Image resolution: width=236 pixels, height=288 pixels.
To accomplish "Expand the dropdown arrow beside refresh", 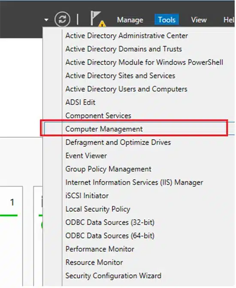I will [x=46, y=19].
